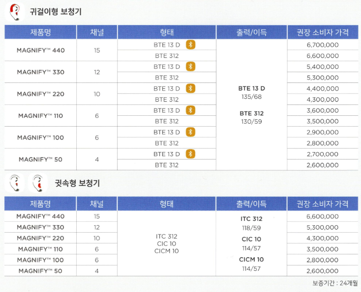
Task: Click 2,800,000 in the 귀걸이형 table
Action: tap(323, 143)
